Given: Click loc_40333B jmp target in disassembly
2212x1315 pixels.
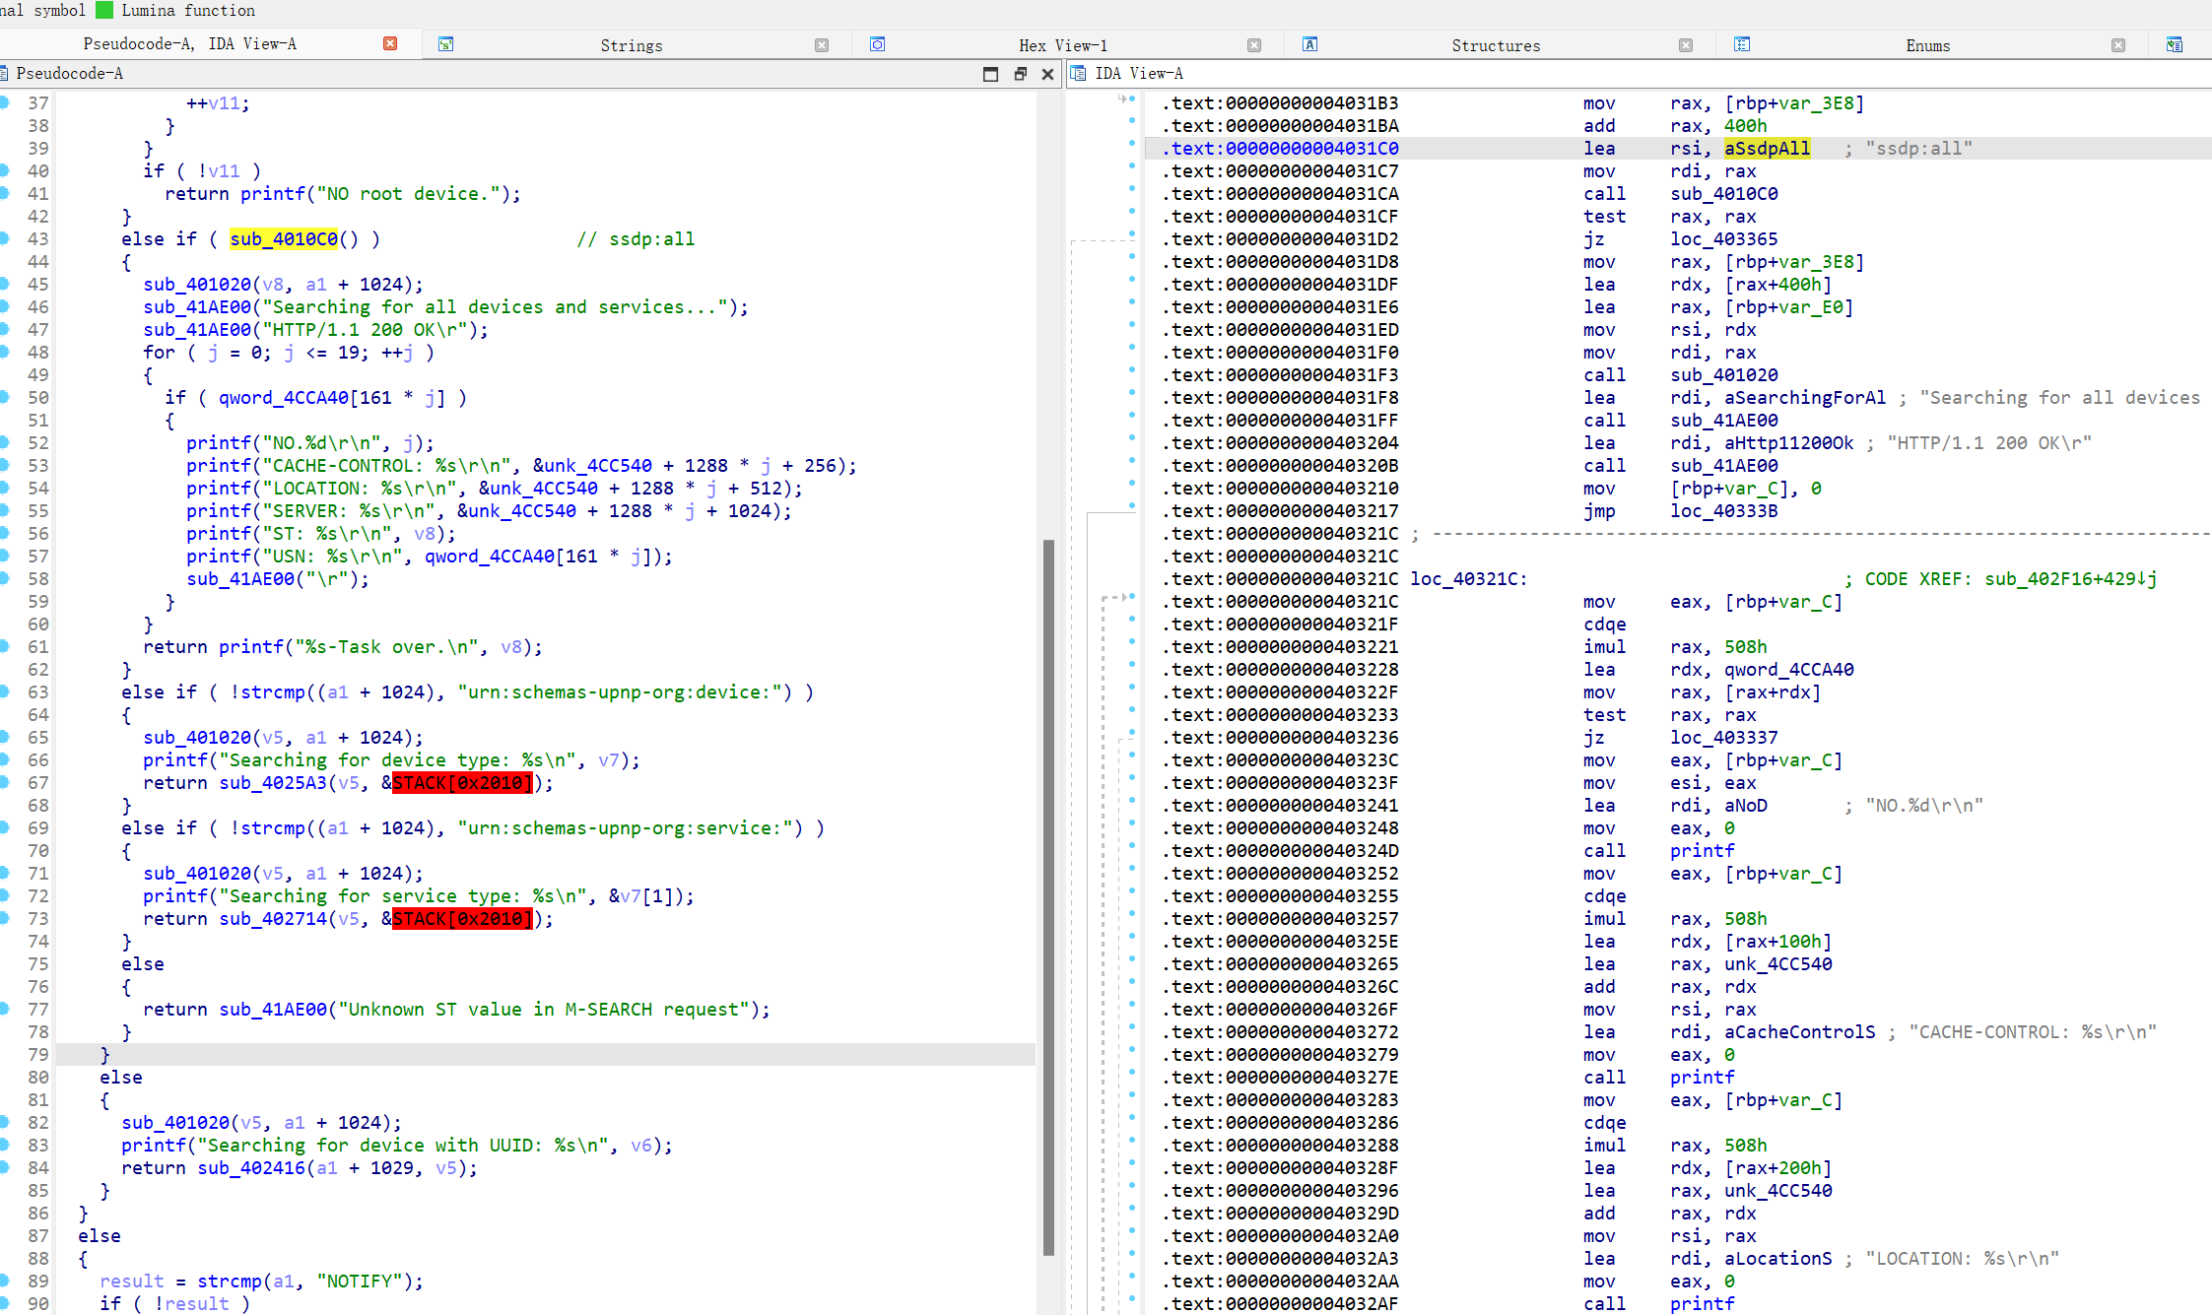Looking at the screenshot, I should tap(1724, 510).
